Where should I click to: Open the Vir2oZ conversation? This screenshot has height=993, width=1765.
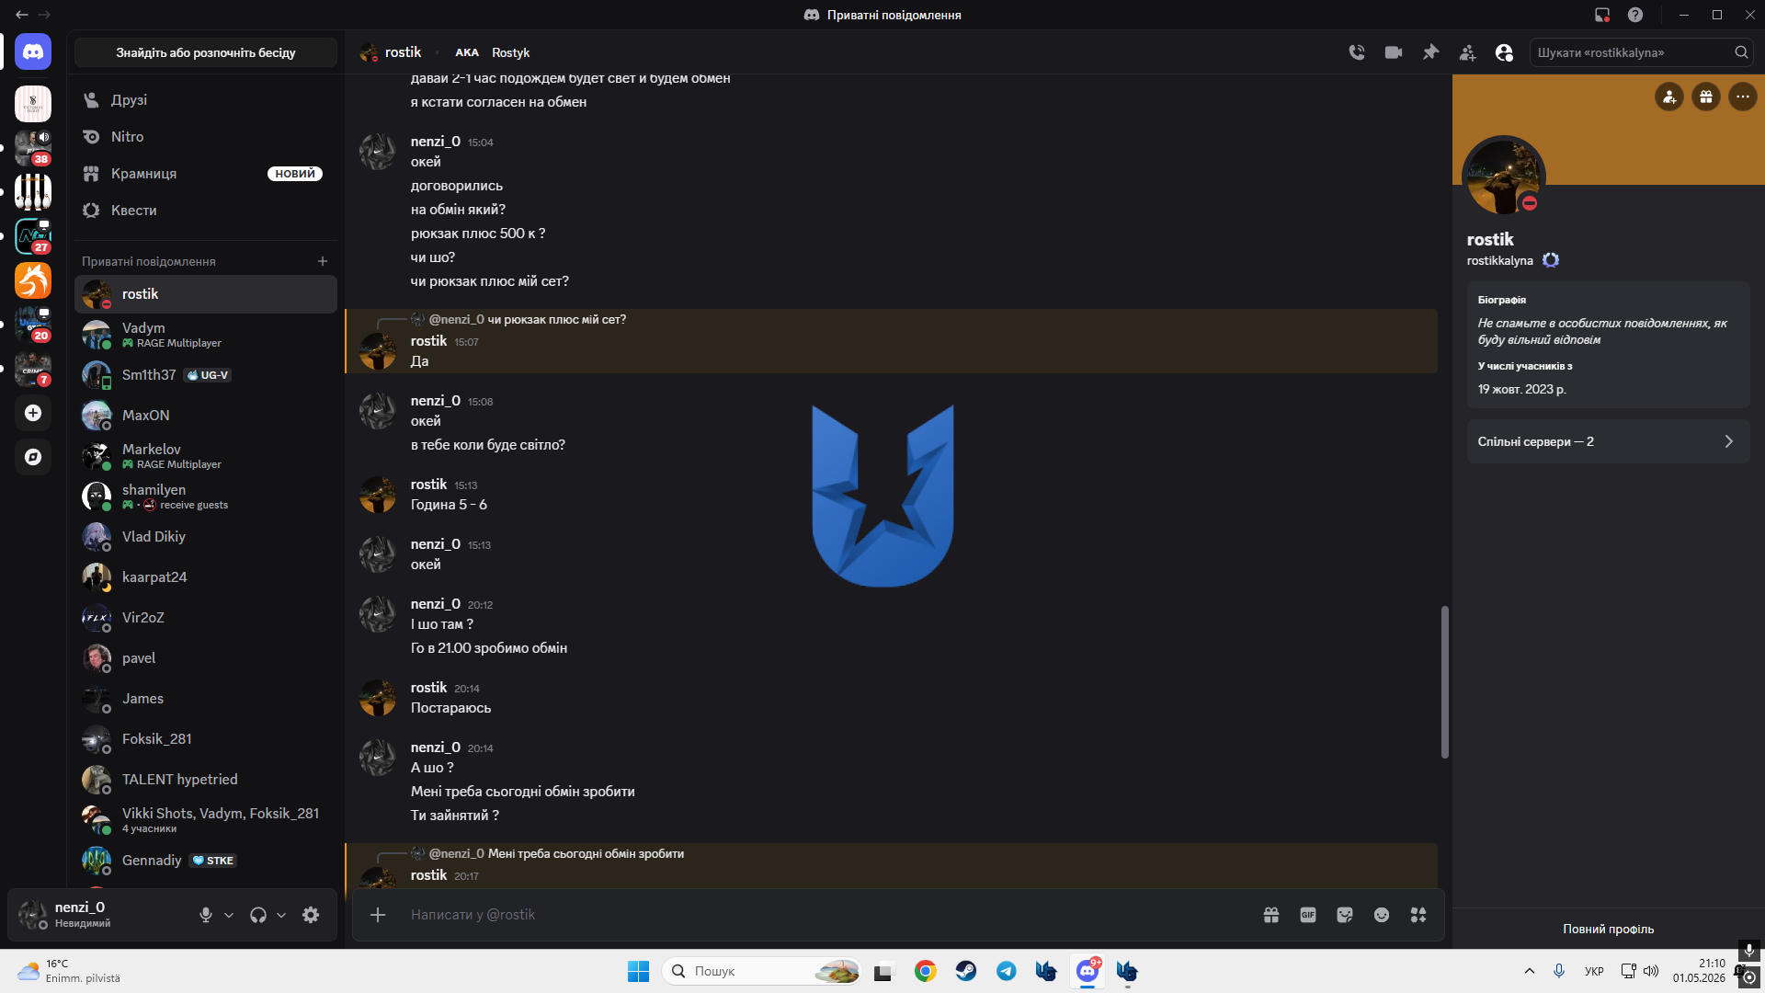pyautogui.click(x=206, y=618)
